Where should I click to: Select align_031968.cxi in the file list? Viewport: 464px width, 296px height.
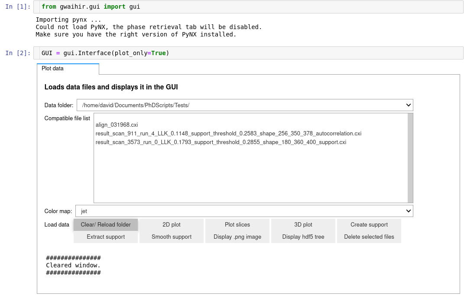(117, 125)
